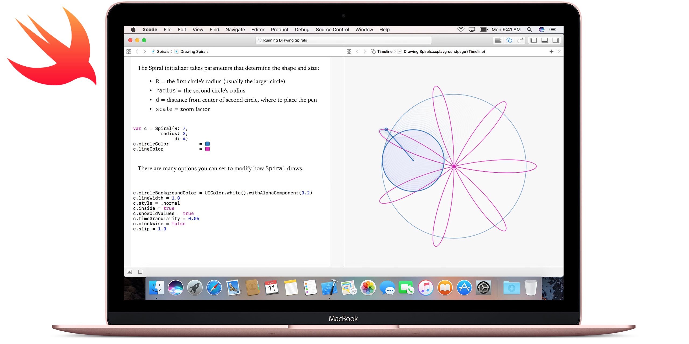Image resolution: width=689 pixels, height=344 pixels.
Task: Toggle debug area with bottom-left button
Action: pyautogui.click(x=129, y=272)
